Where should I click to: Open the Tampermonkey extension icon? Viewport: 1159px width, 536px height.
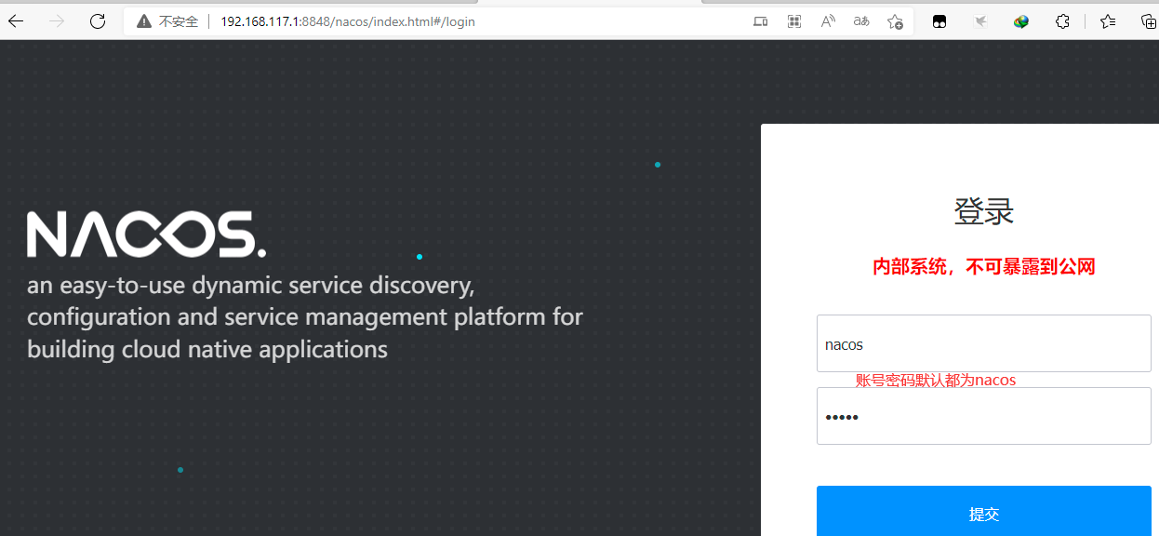[939, 21]
